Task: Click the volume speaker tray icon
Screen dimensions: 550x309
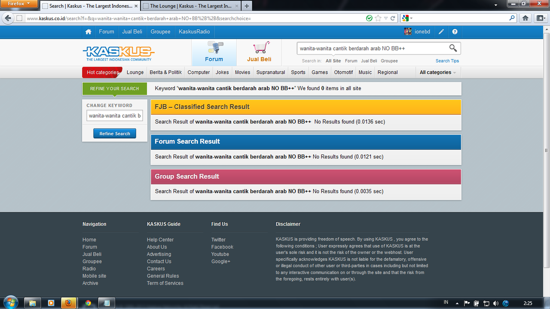Action: point(496,303)
